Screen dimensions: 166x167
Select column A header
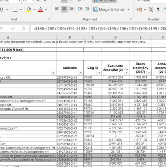pos(28,37)
